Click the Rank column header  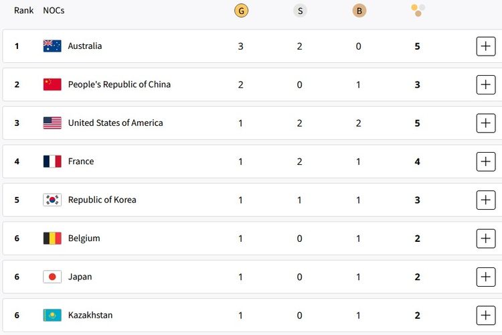click(x=23, y=11)
